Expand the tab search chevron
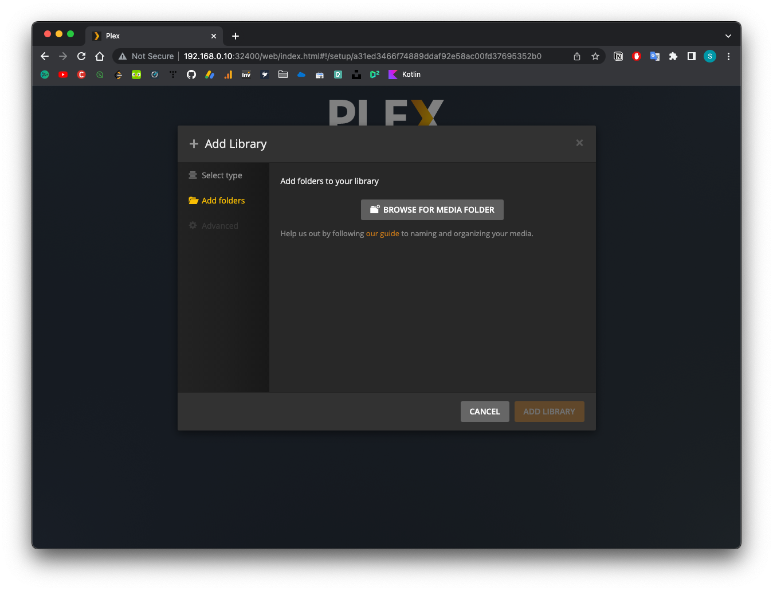This screenshot has width=773, height=591. 728,36
